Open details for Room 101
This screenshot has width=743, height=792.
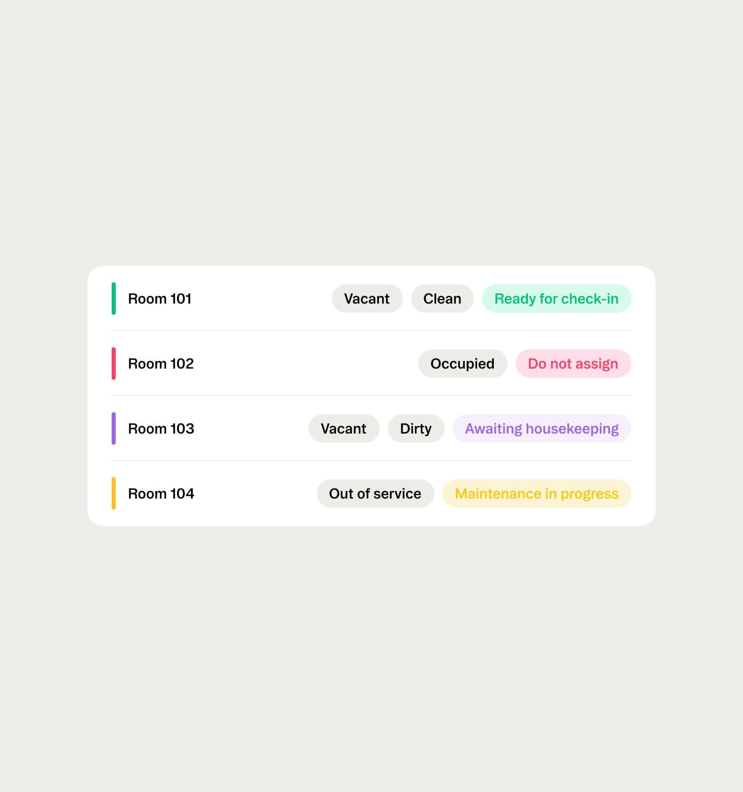[x=160, y=299]
